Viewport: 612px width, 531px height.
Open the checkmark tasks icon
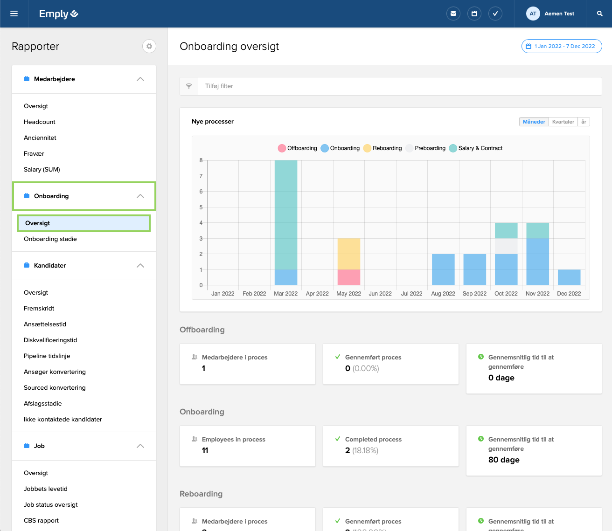tap(495, 14)
